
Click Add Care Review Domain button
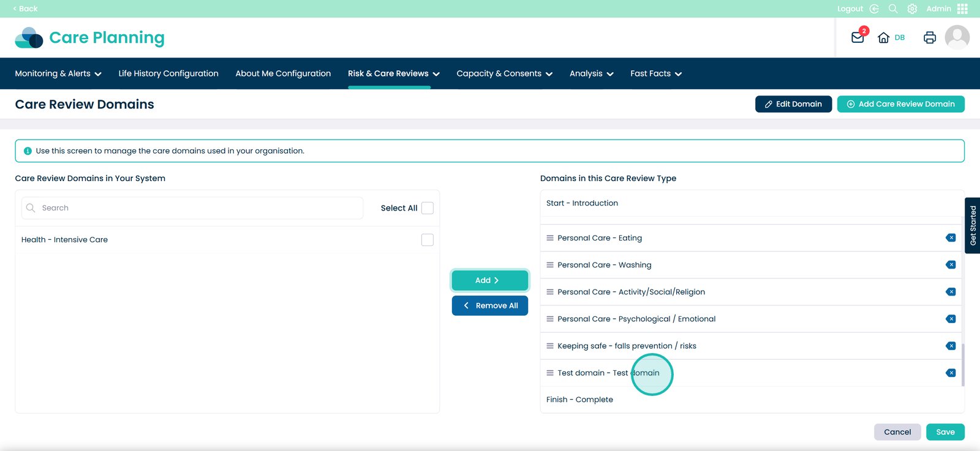pos(900,104)
